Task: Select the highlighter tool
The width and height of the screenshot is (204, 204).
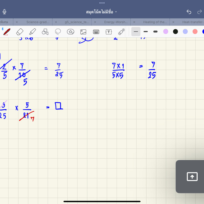Action: point(33,32)
